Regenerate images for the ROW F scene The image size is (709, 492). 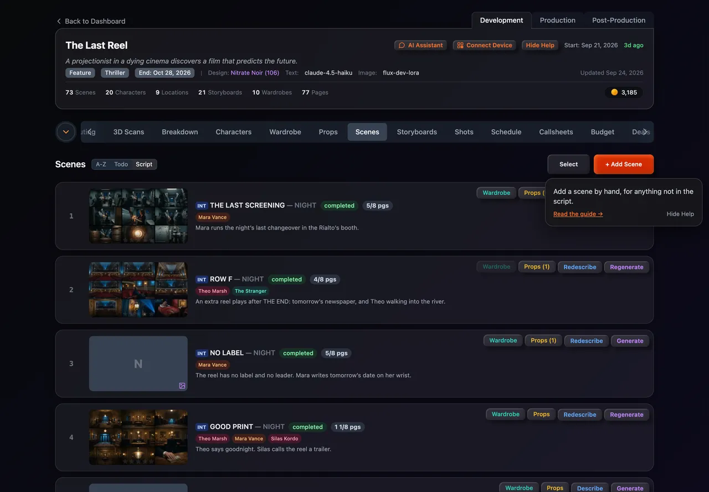(x=626, y=267)
